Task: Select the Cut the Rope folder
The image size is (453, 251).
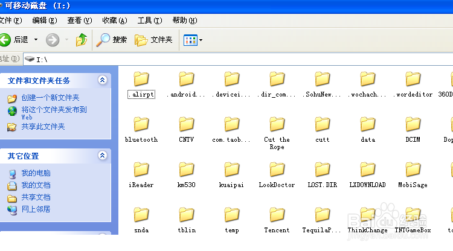Action: coord(277,133)
